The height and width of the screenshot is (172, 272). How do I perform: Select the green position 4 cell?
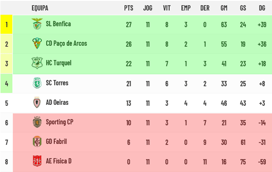coord(6,84)
